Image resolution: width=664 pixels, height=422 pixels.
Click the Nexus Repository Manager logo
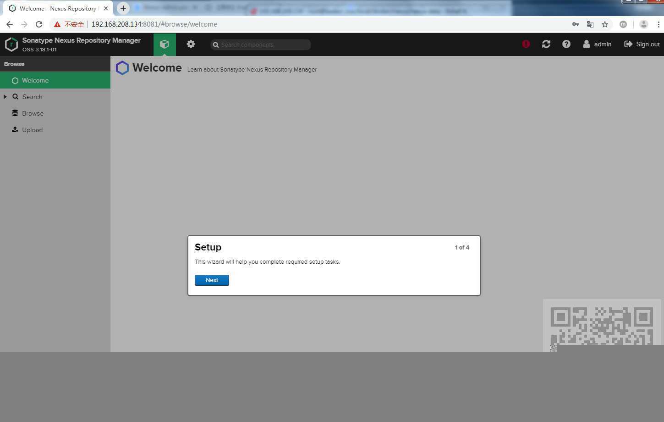point(11,44)
